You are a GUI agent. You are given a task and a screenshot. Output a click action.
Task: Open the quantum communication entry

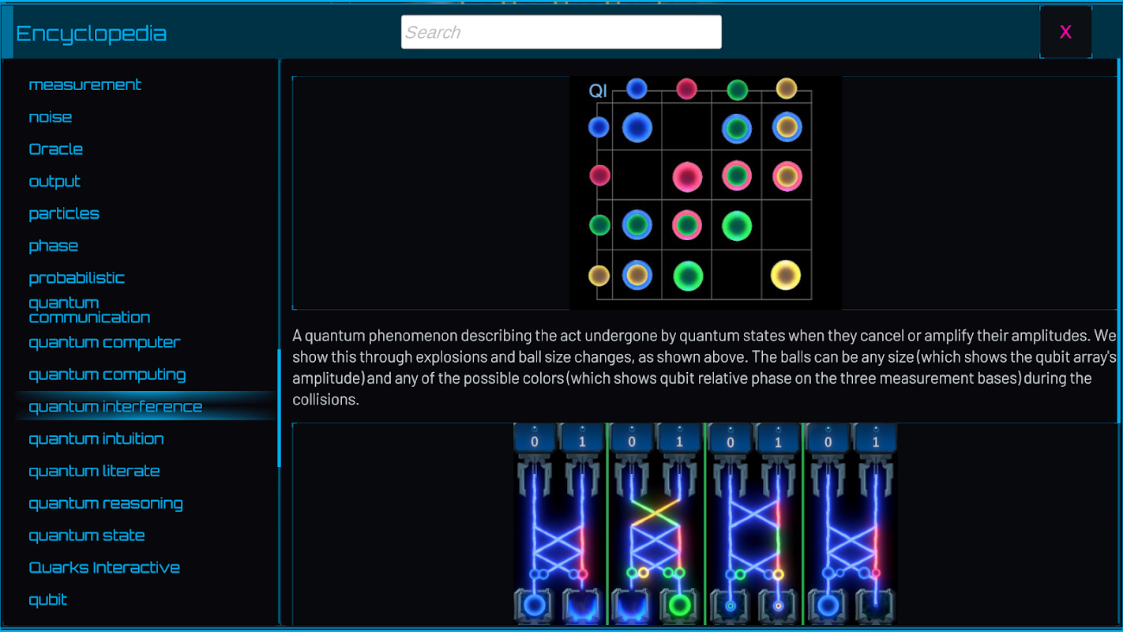click(89, 310)
